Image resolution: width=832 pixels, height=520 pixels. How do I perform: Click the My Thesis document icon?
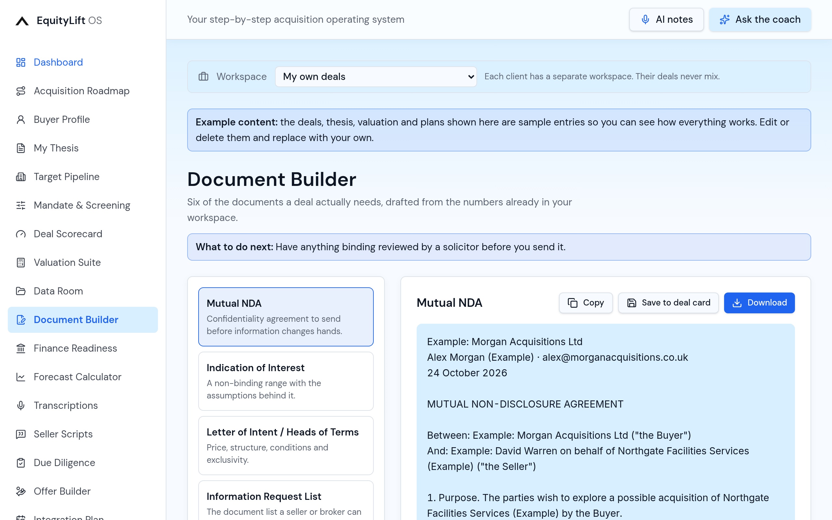20,148
